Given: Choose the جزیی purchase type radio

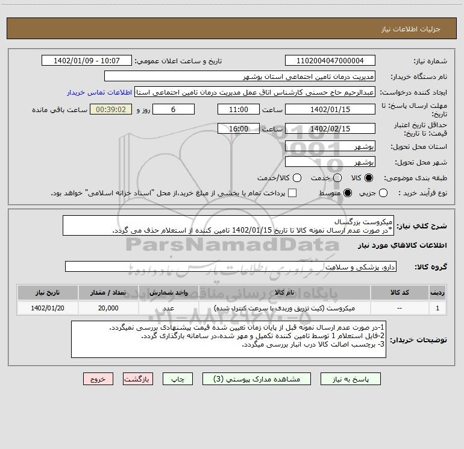Looking at the screenshot, I should 383,193.
